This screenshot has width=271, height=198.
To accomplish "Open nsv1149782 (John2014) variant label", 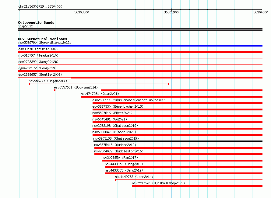I will coord(134,177).
